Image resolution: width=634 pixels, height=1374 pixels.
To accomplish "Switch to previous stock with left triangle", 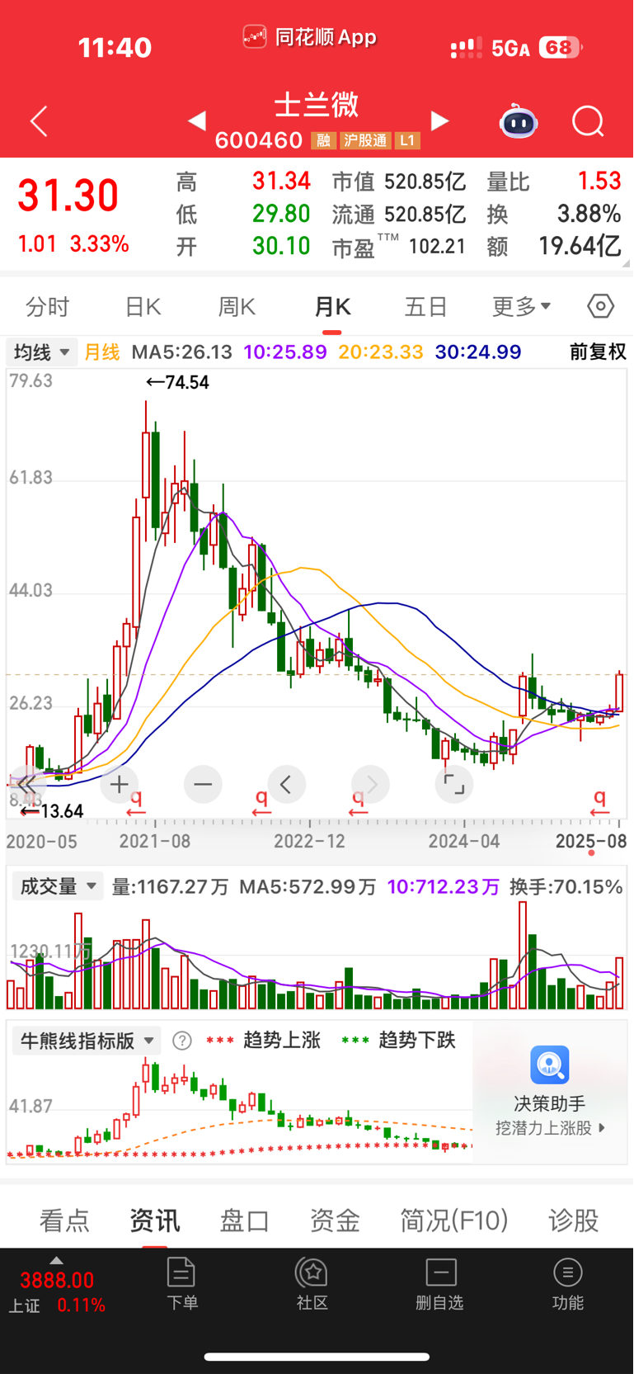I will pos(196,121).
